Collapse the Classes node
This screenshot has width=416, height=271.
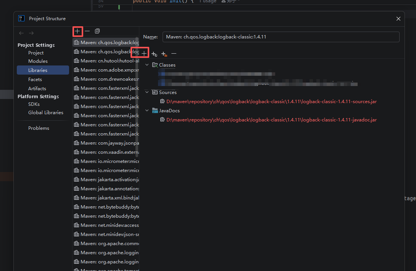147,65
